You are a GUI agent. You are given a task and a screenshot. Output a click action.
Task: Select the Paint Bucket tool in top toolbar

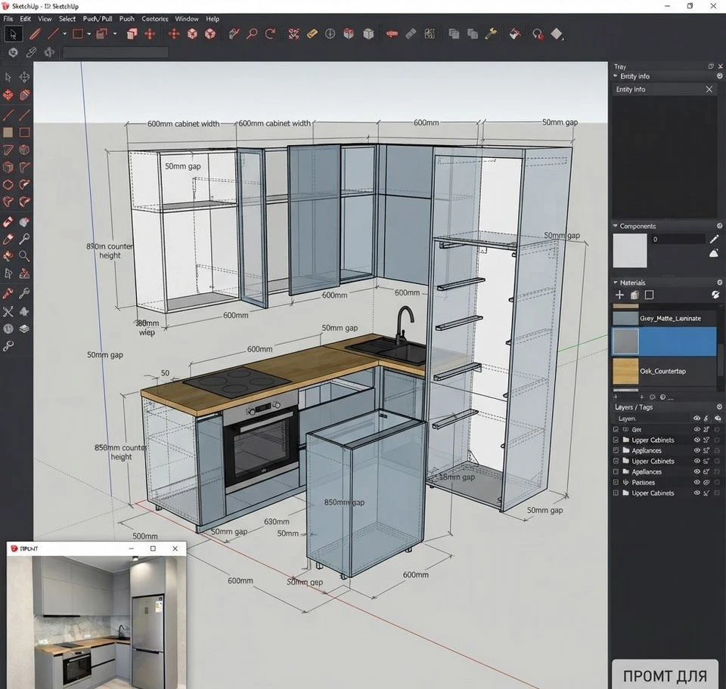coord(515,34)
